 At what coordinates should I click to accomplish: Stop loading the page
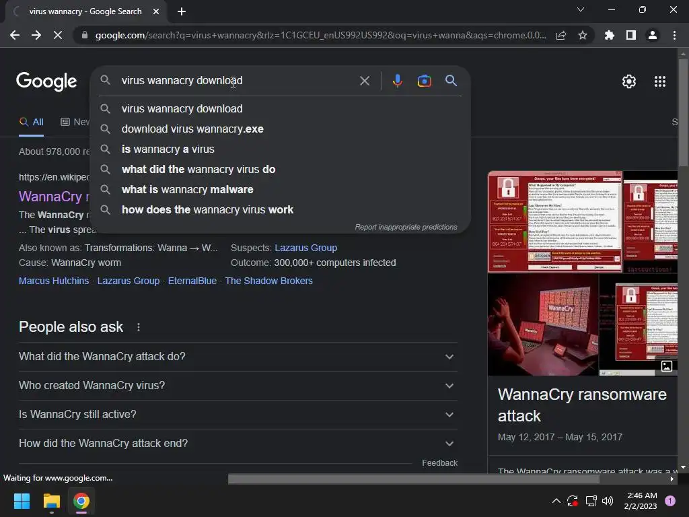point(58,35)
